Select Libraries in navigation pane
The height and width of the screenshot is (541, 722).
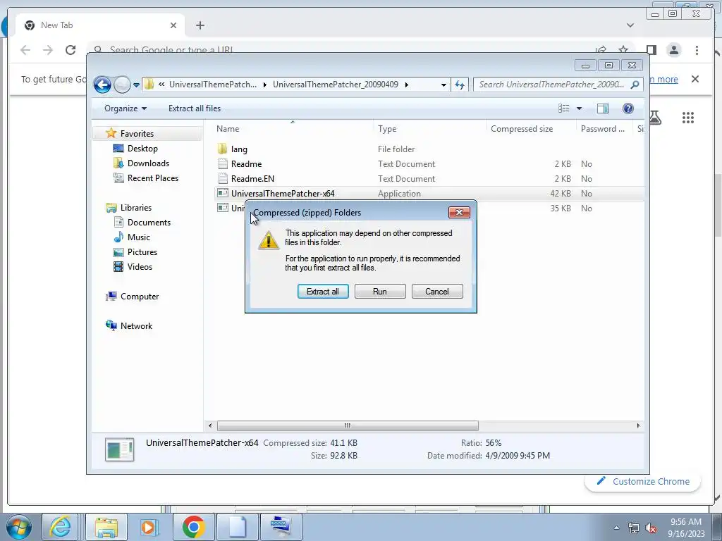point(136,208)
